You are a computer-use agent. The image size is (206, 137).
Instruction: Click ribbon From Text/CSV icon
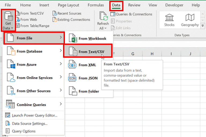point(18,13)
